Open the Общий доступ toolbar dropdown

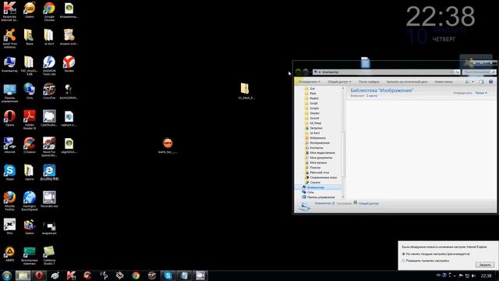(x=339, y=82)
